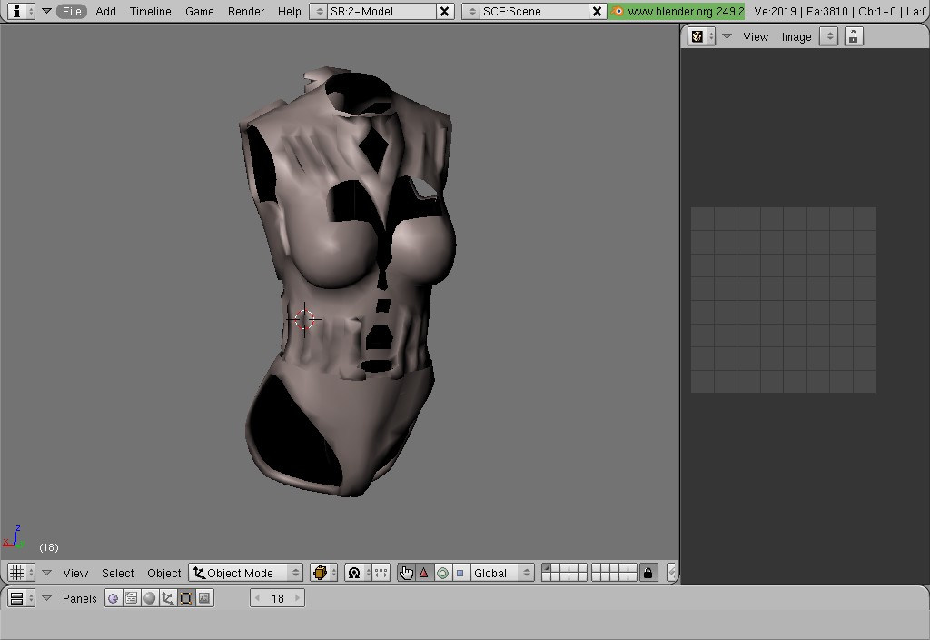The image size is (930, 640).
Task: Select the Logic context icon in Panels
Action: pyautogui.click(x=114, y=598)
